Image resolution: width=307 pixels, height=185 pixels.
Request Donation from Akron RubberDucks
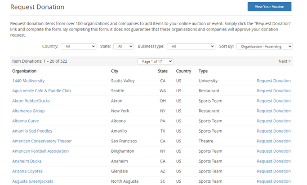tap(274, 101)
